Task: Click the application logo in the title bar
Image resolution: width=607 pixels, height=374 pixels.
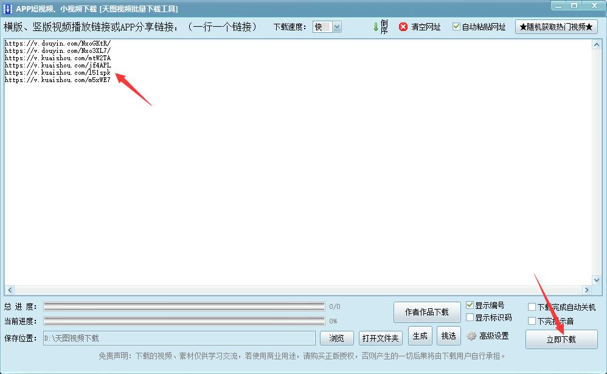Action: point(7,7)
